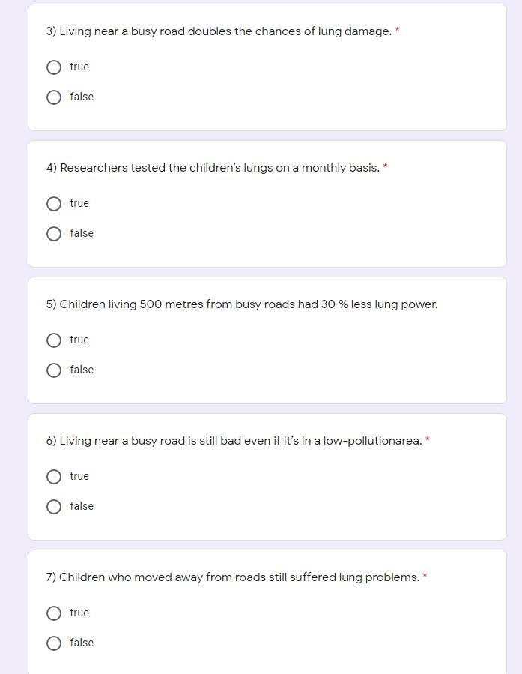
Task: Click the question 3 statement text
Action: [x=218, y=31]
